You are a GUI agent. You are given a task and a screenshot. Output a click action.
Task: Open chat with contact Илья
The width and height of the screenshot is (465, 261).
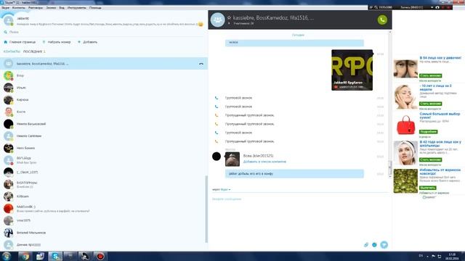[104, 88]
